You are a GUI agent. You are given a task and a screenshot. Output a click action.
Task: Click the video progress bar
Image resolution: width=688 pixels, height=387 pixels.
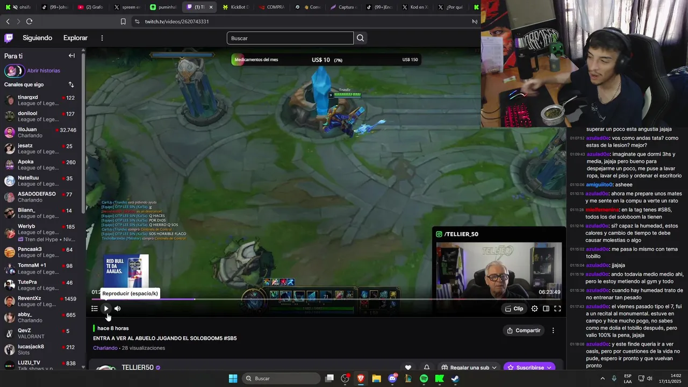pos(326,299)
